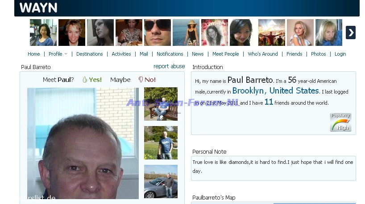This screenshot has width=365, height=204.
Task: Go to the Activities menu item
Action: click(x=121, y=54)
